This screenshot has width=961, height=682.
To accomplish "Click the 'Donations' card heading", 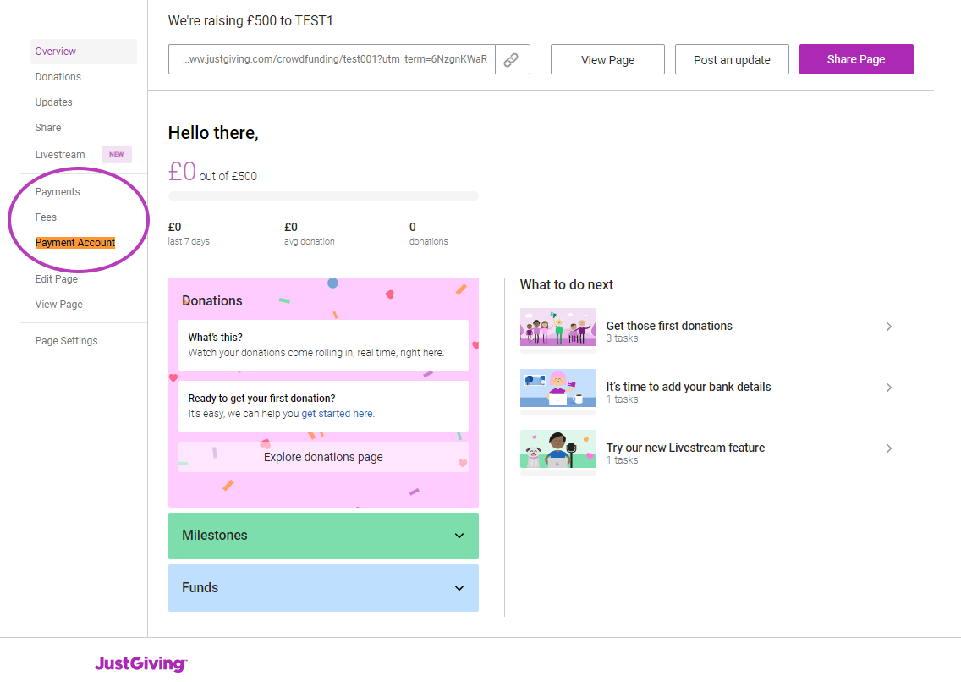I will click(212, 301).
